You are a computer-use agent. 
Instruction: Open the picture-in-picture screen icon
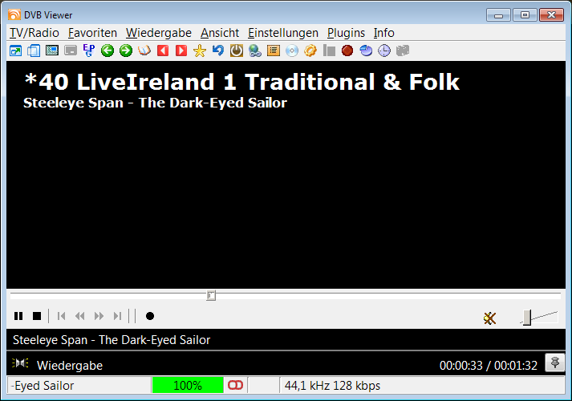click(x=52, y=51)
